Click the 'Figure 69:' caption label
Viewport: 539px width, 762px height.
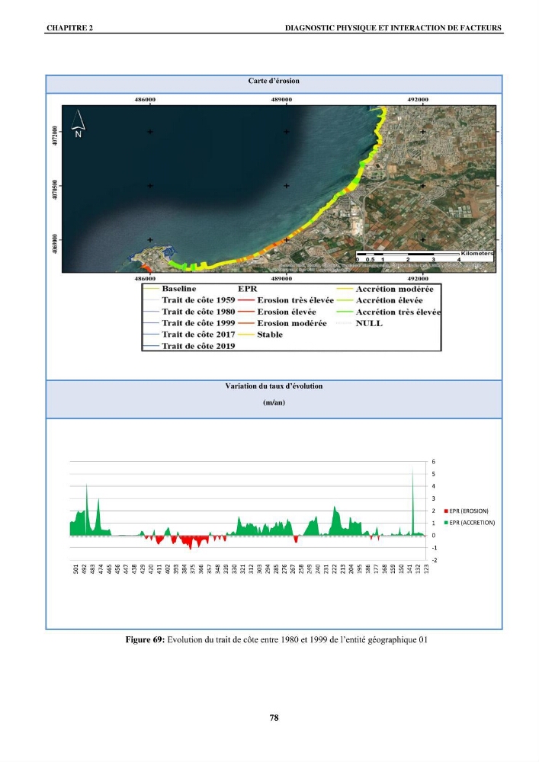click(146, 640)
